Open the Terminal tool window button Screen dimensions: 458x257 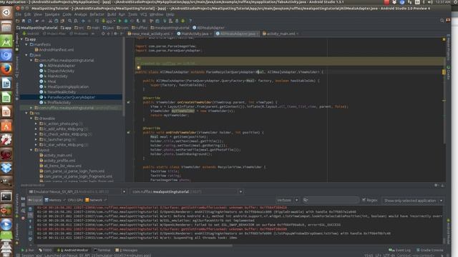(102, 251)
